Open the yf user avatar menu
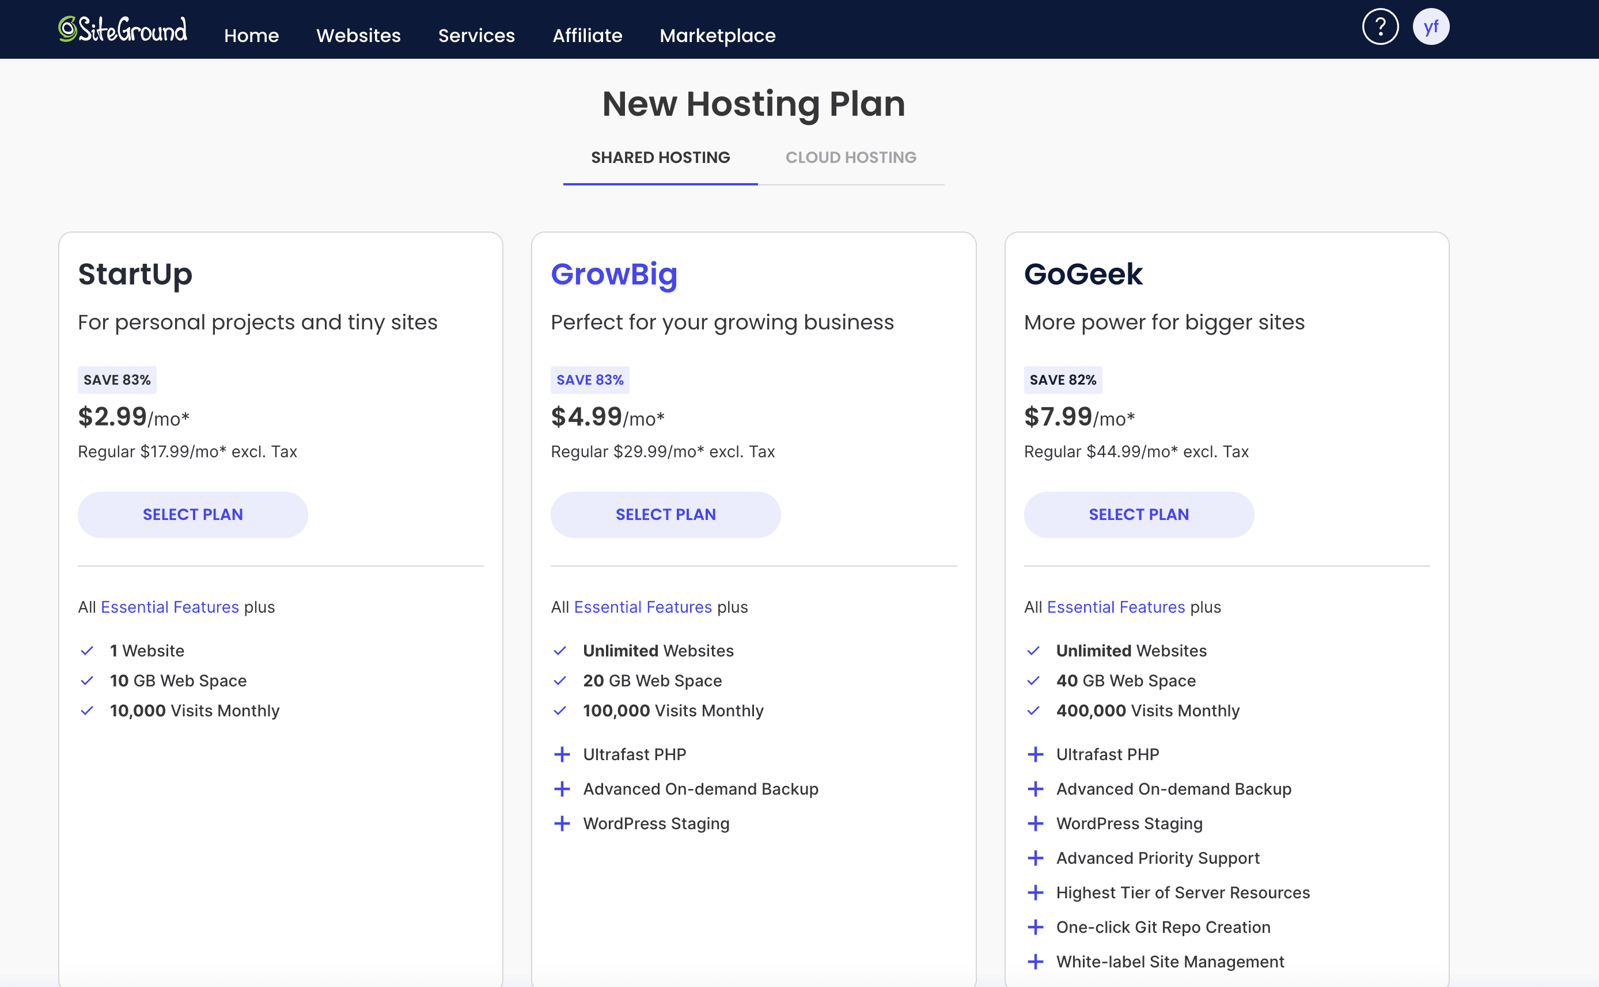This screenshot has height=987, width=1599. click(x=1431, y=26)
